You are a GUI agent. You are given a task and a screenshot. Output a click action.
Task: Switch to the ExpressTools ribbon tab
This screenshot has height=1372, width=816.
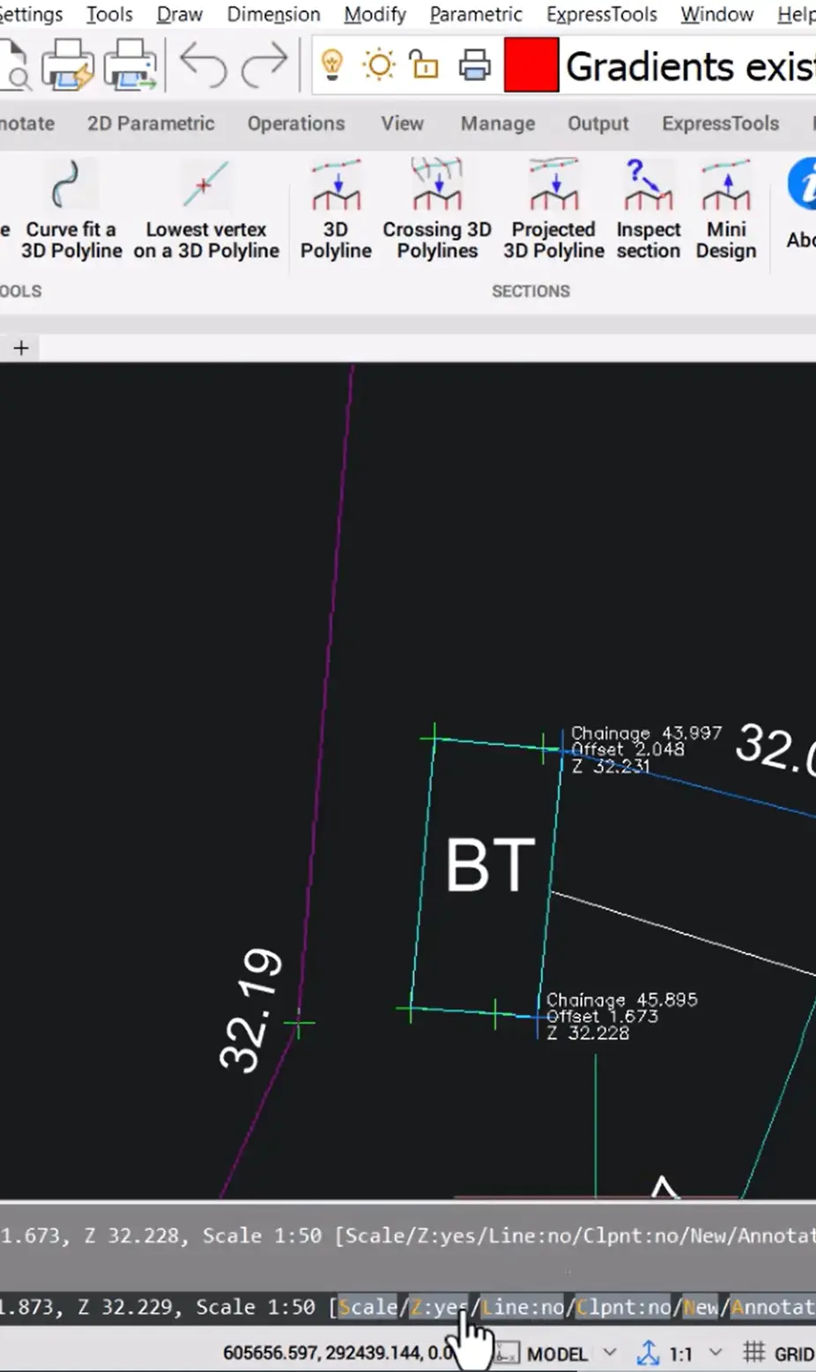pyautogui.click(x=721, y=123)
